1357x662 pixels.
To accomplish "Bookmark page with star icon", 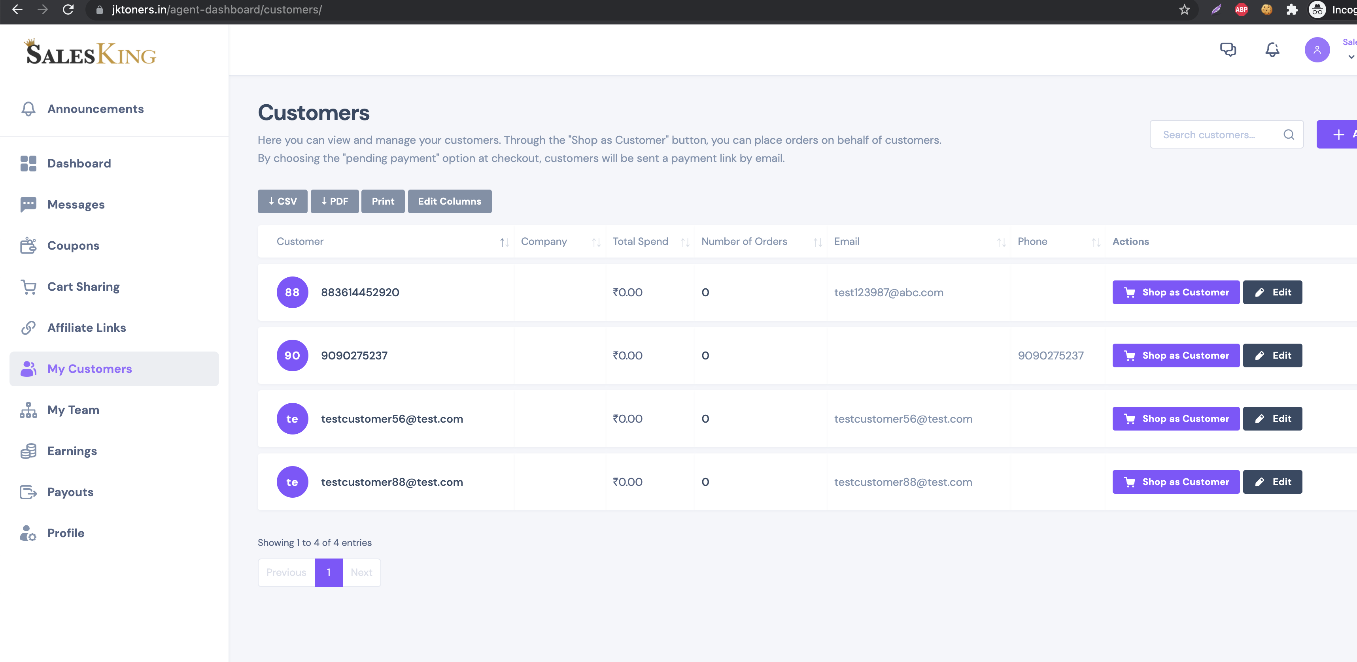I will pos(1184,9).
